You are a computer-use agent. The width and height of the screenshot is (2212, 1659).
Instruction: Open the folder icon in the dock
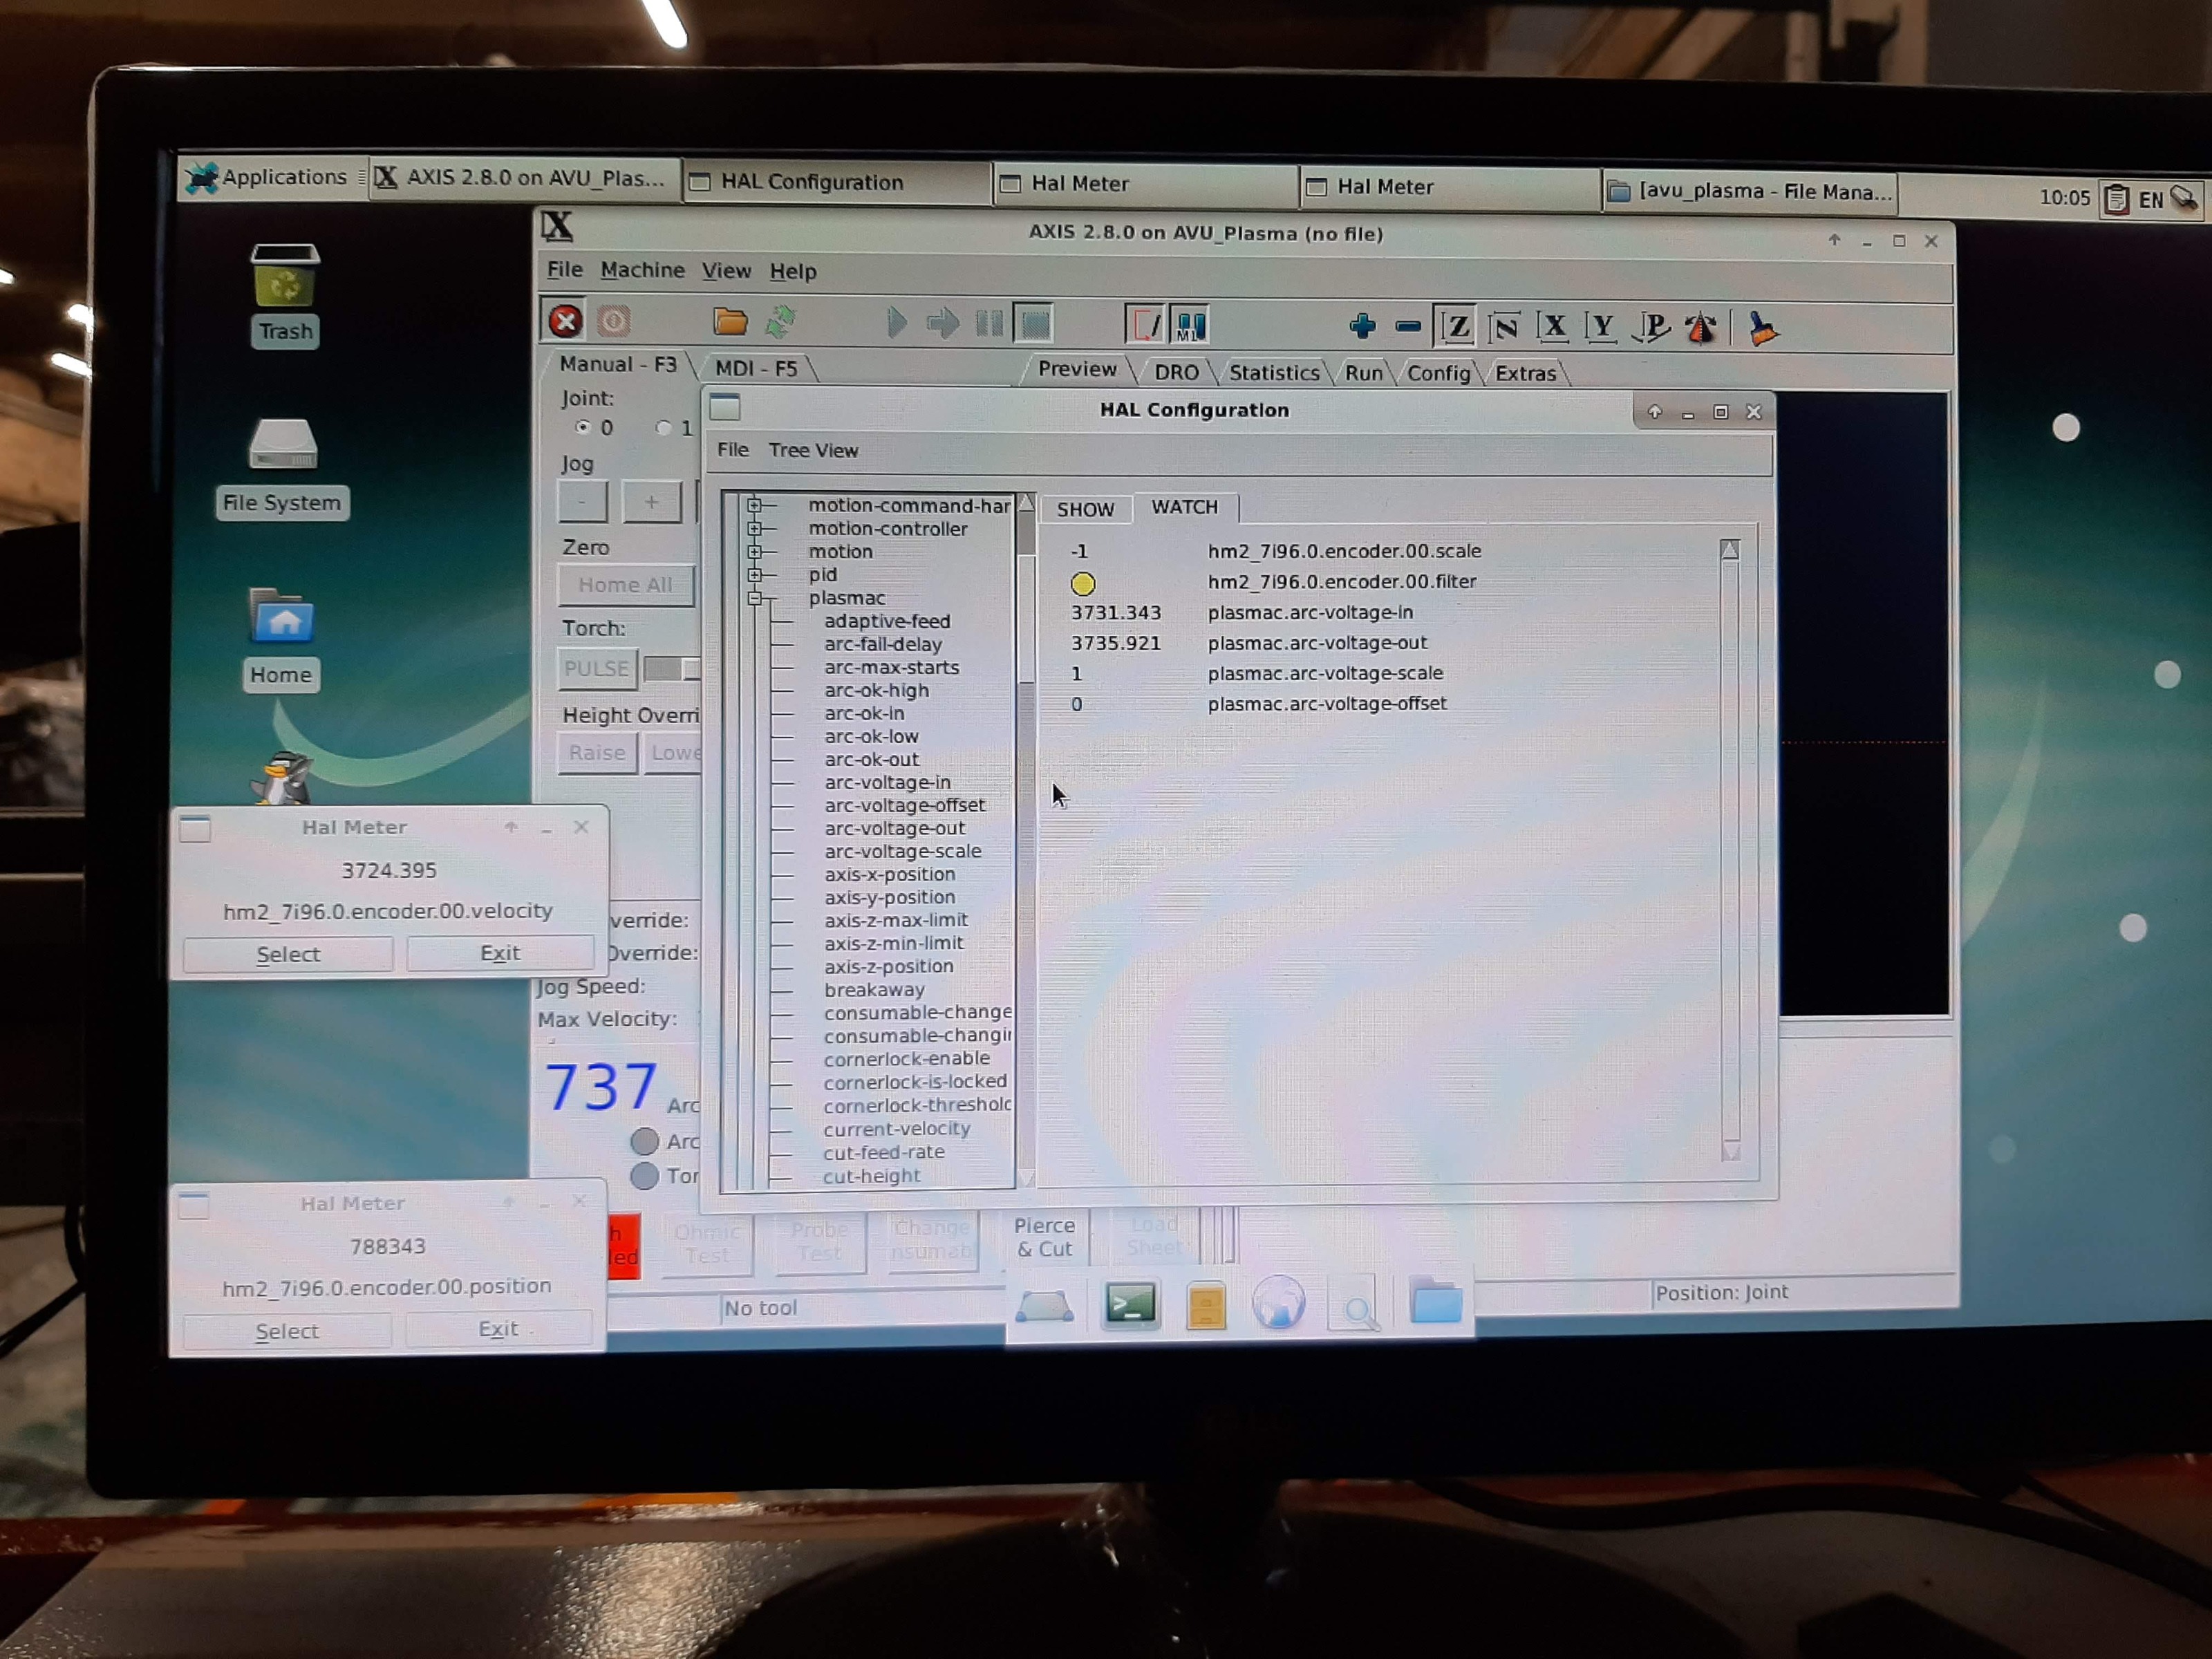[x=1436, y=1302]
